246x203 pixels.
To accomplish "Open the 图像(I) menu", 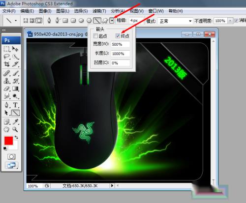I will coord(45,11).
